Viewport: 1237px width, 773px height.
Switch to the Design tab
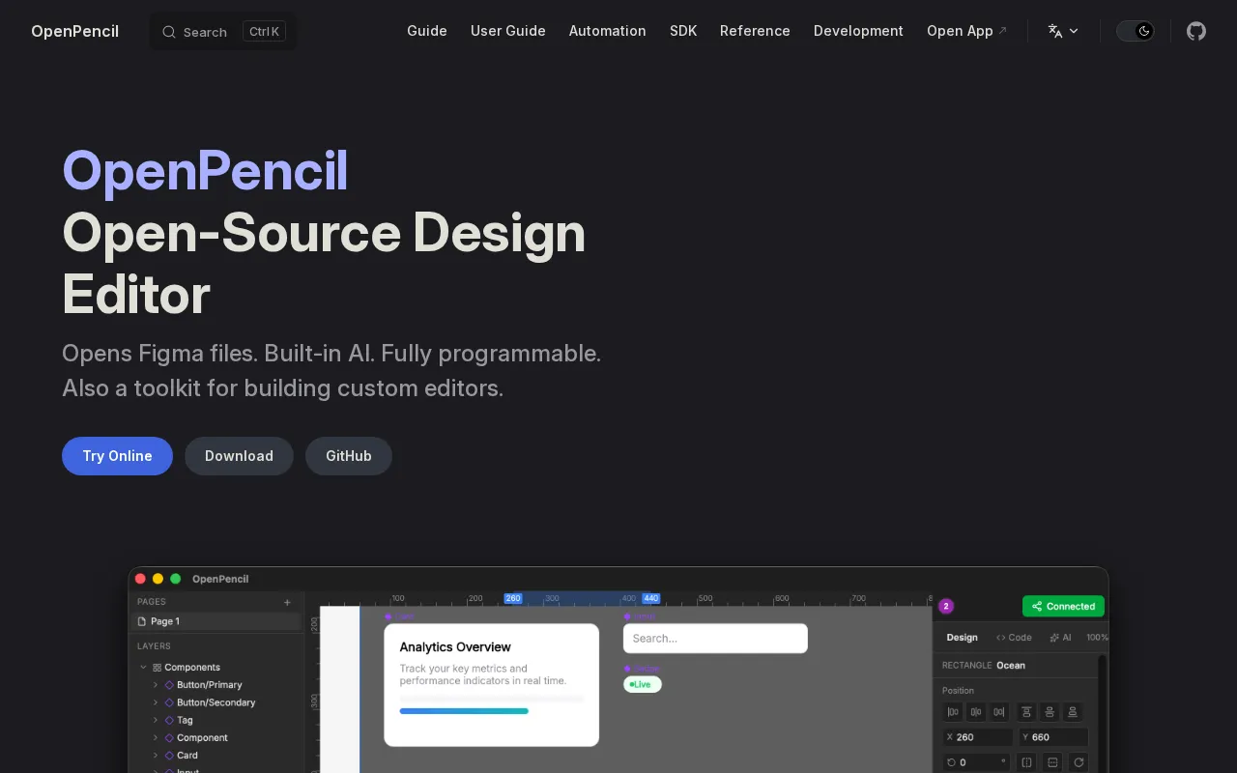tap(962, 638)
